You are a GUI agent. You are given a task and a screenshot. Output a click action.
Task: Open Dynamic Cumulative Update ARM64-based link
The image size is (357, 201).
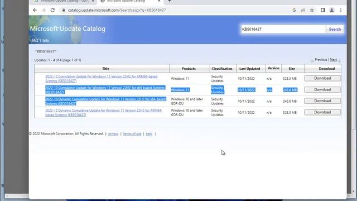[x=104, y=113]
